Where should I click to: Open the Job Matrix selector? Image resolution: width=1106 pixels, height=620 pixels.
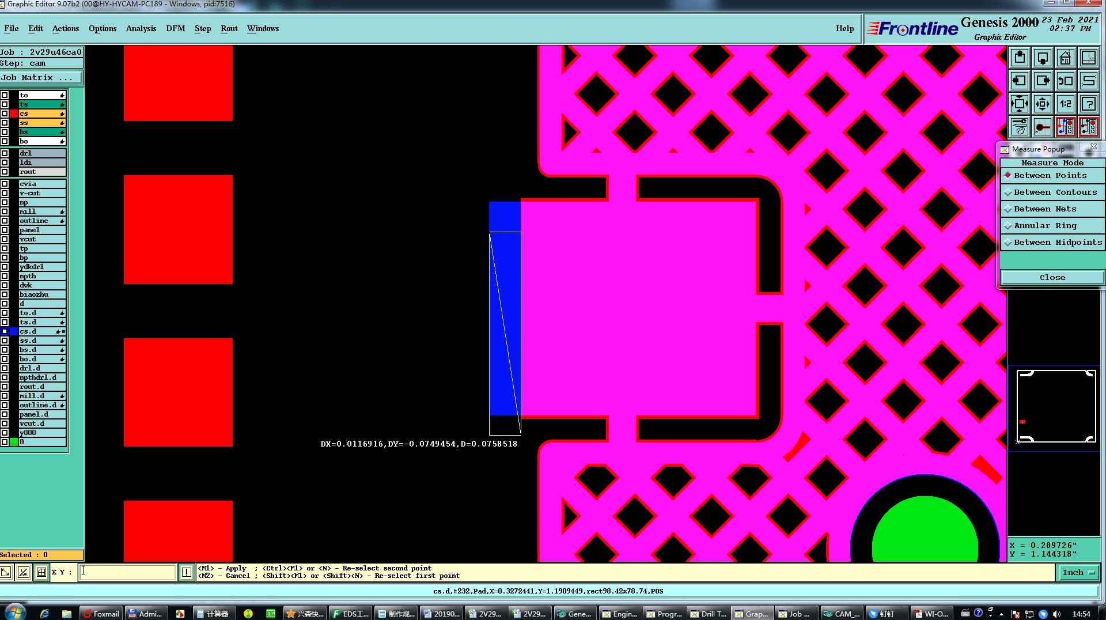coord(41,77)
